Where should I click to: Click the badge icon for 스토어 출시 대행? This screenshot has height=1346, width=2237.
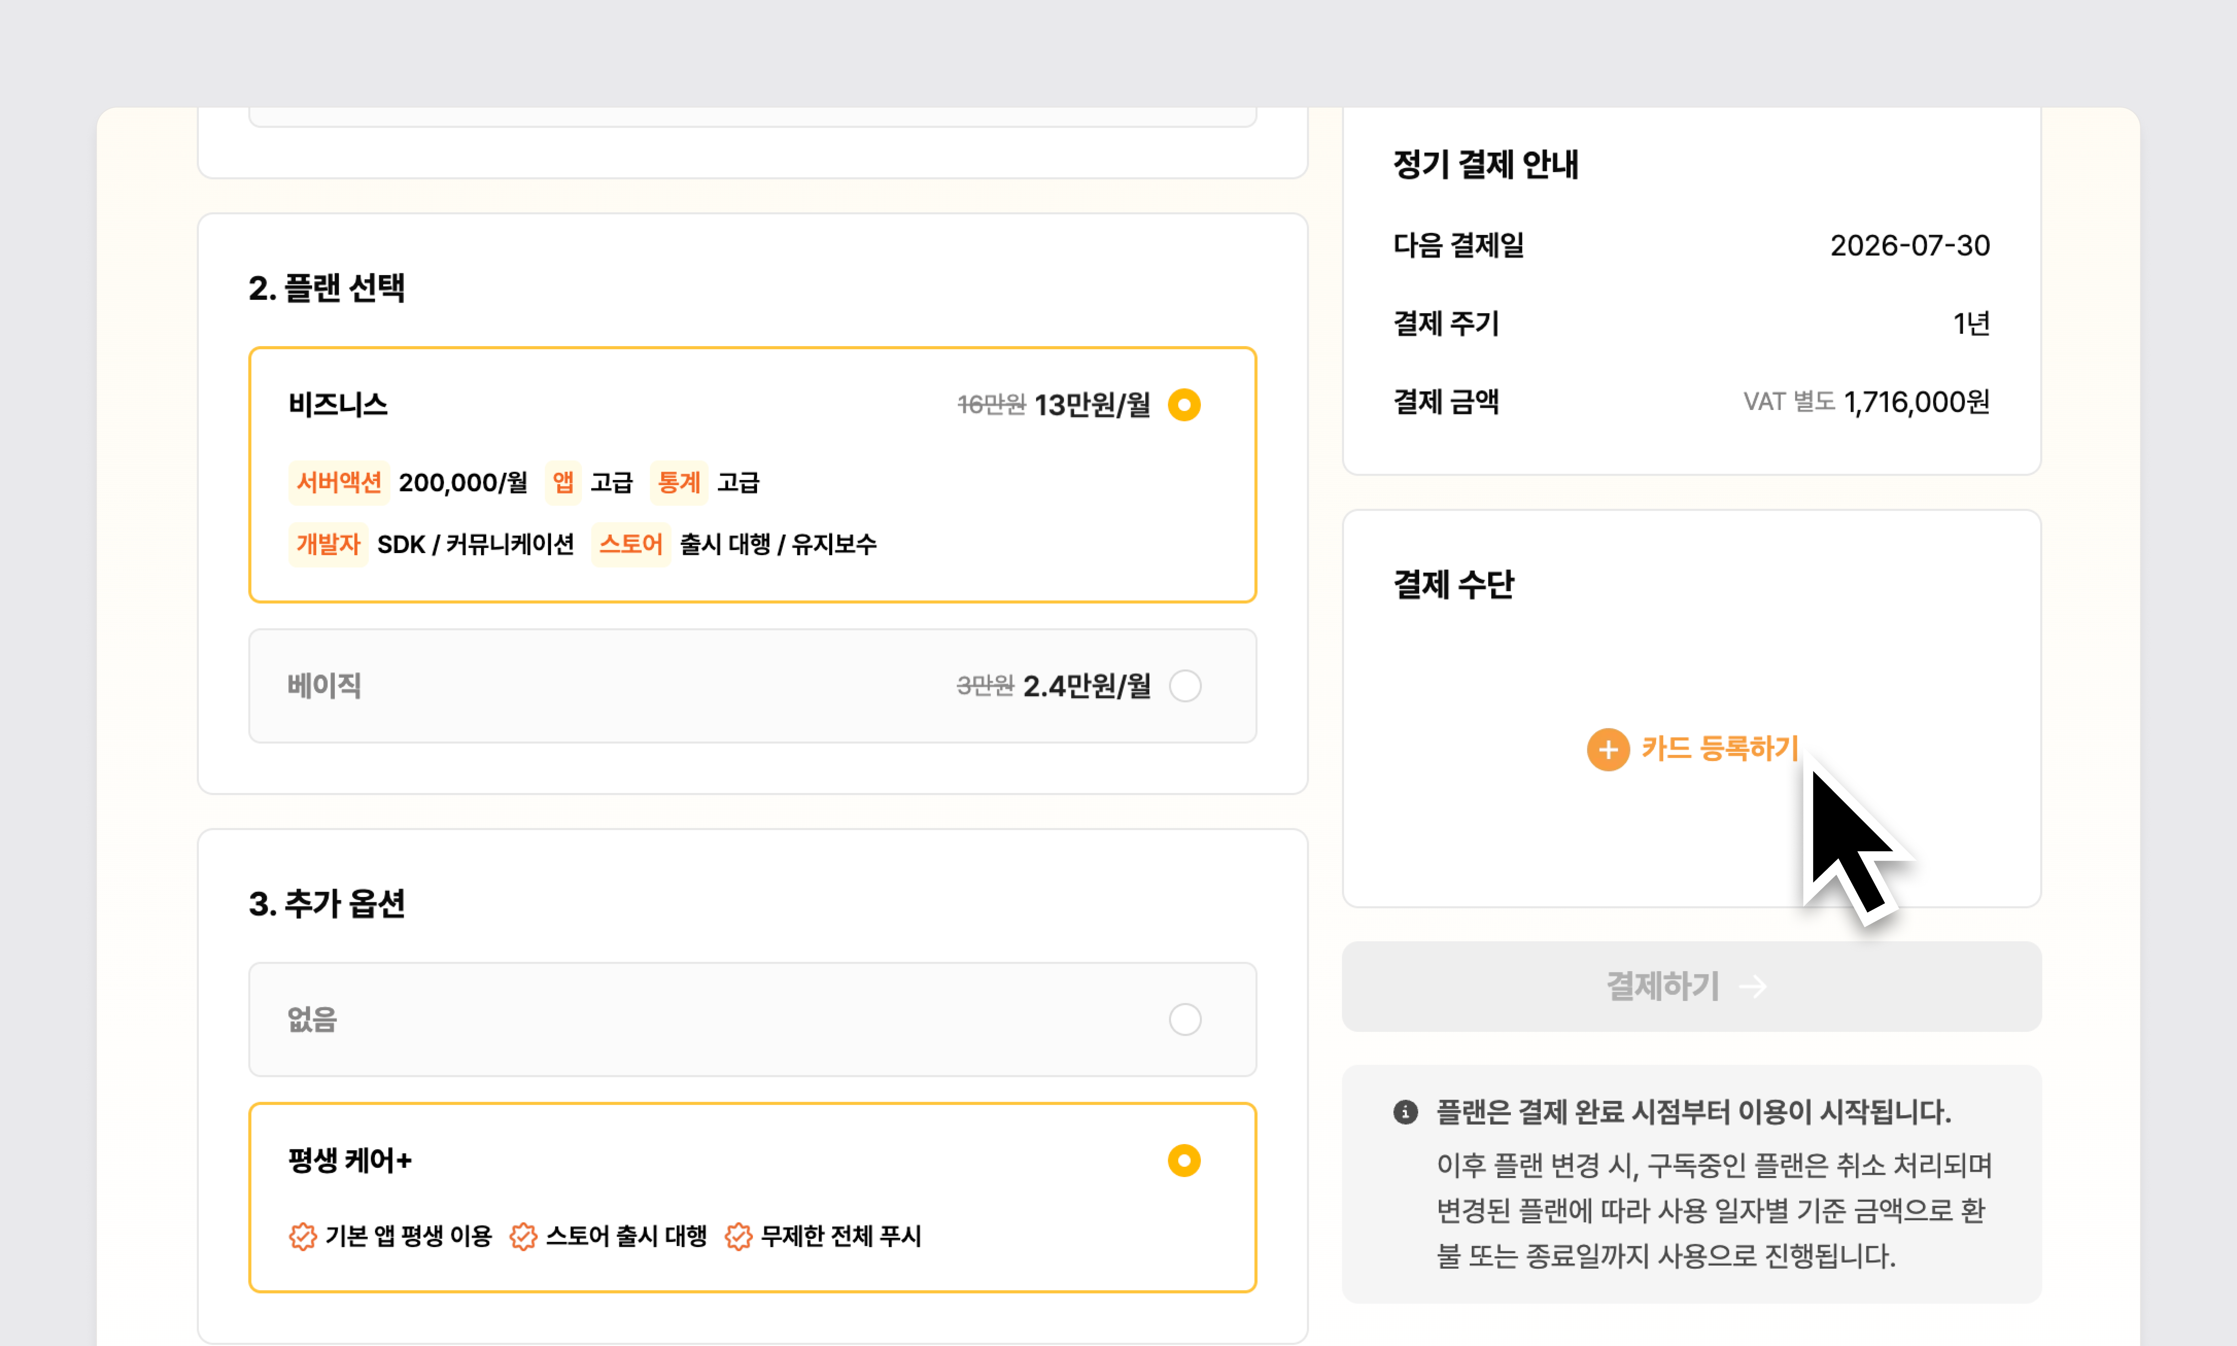point(523,1236)
